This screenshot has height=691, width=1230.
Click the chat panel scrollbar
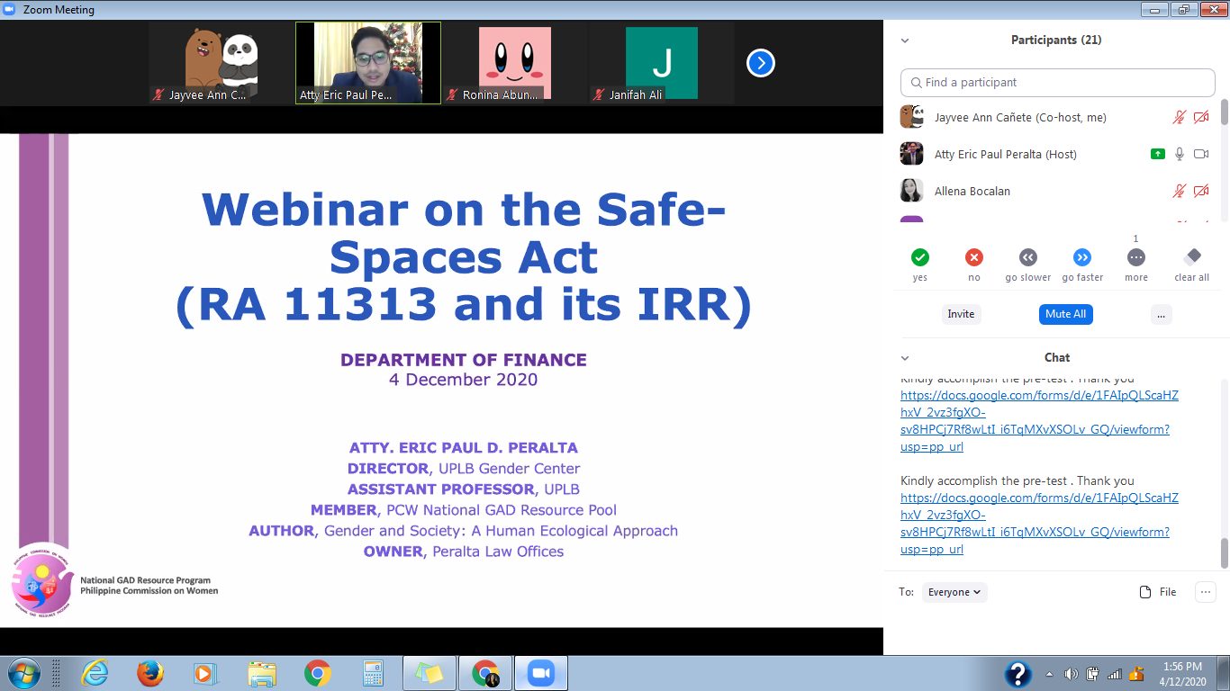pyautogui.click(x=1225, y=553)
